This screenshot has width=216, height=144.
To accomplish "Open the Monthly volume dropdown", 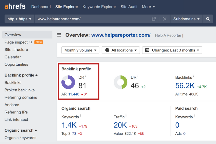I will click(x=80, y=50).
